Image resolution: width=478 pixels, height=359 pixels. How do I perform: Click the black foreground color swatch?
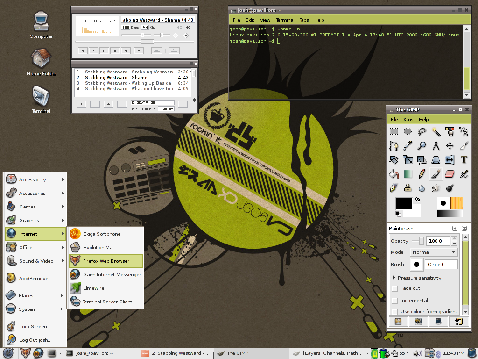coord(404,204)
